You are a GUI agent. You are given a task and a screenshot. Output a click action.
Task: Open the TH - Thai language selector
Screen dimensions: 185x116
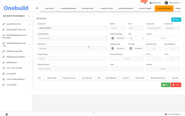pyautogui.click(x=173, y=114)
